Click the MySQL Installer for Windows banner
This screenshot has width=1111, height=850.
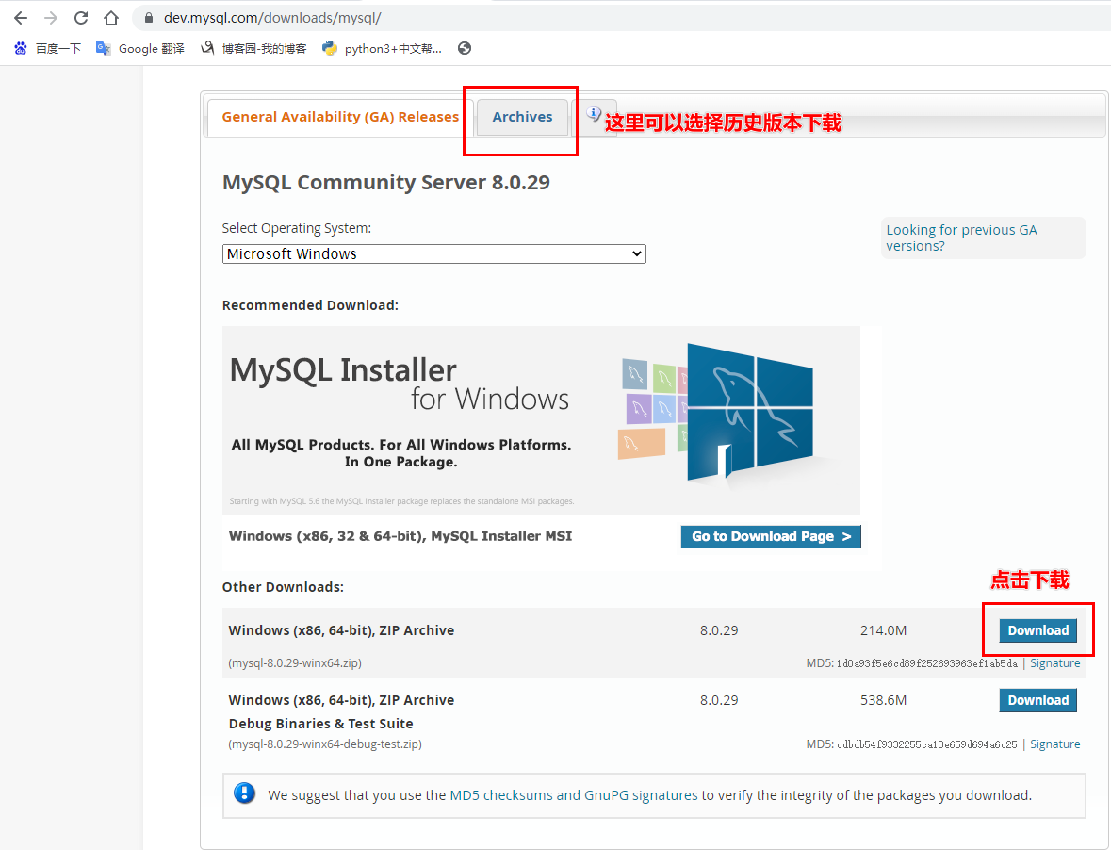tap(541, 420)
